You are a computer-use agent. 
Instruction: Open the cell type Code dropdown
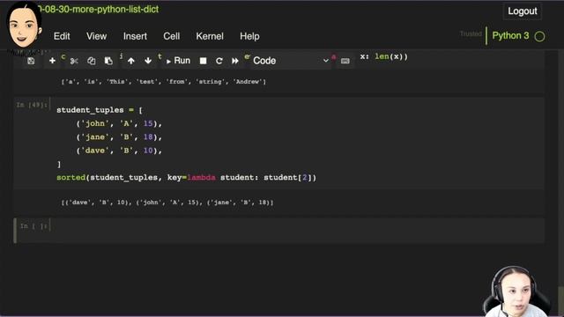(291, 61)
